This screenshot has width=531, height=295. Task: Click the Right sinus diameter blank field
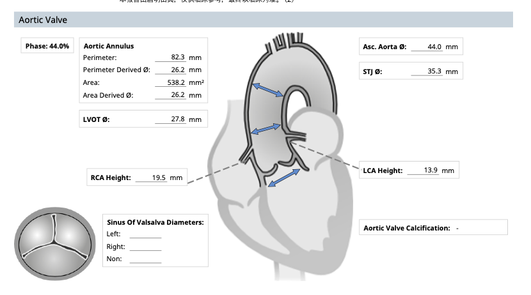pos(145,247)
